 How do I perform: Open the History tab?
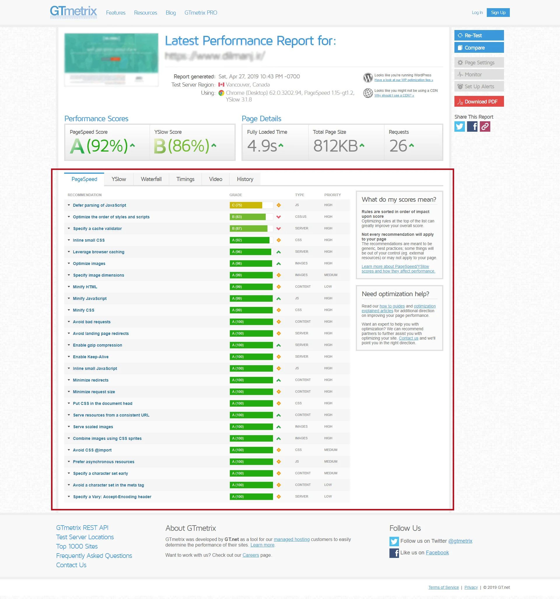(x=245, y=179)
